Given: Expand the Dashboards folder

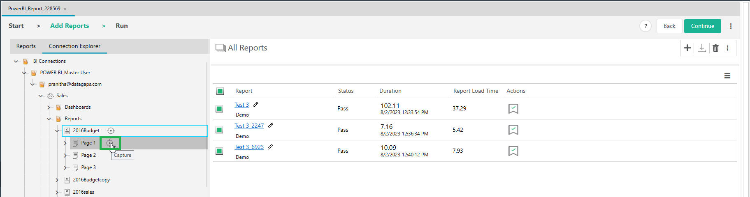Looking at the screenshot, I should [49, 108].
